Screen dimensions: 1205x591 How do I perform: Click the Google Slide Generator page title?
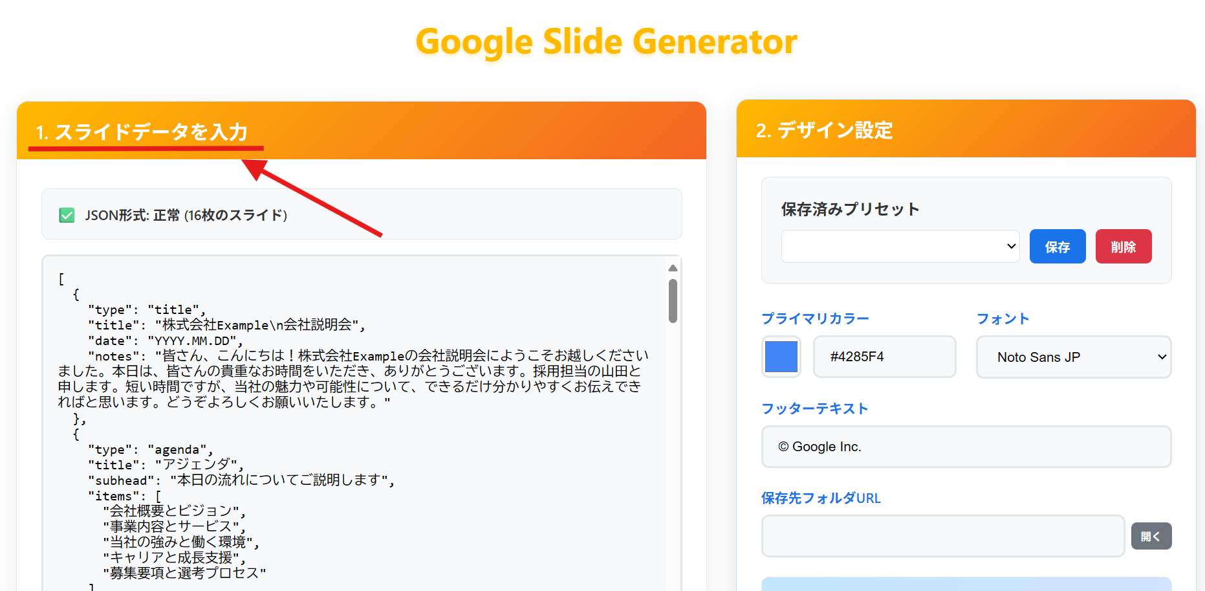(606, 42)
